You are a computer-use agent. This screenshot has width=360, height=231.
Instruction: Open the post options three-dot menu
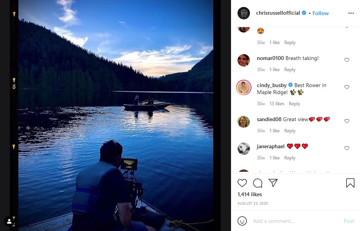351,13
